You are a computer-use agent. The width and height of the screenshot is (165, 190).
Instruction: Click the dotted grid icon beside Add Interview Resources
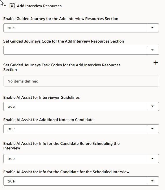(12, 6)
